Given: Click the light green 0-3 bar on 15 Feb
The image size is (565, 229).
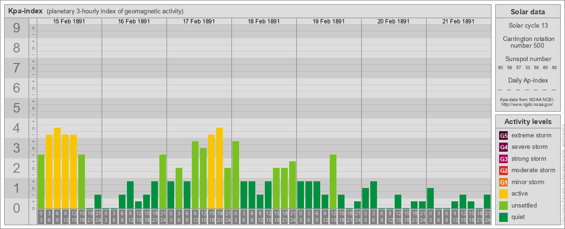Looking at the screenshot, I should 41,181.
